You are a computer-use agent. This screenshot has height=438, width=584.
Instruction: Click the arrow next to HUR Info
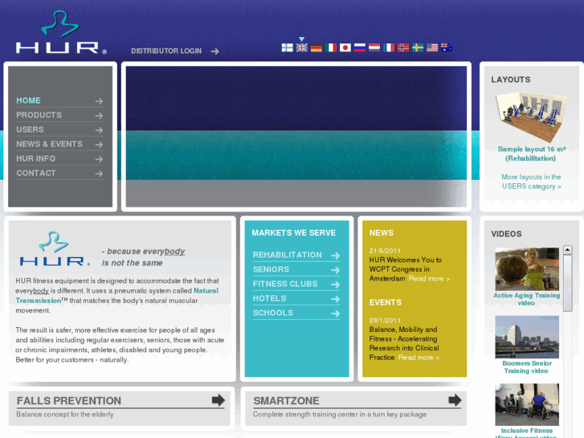click(x=99, y=159)
